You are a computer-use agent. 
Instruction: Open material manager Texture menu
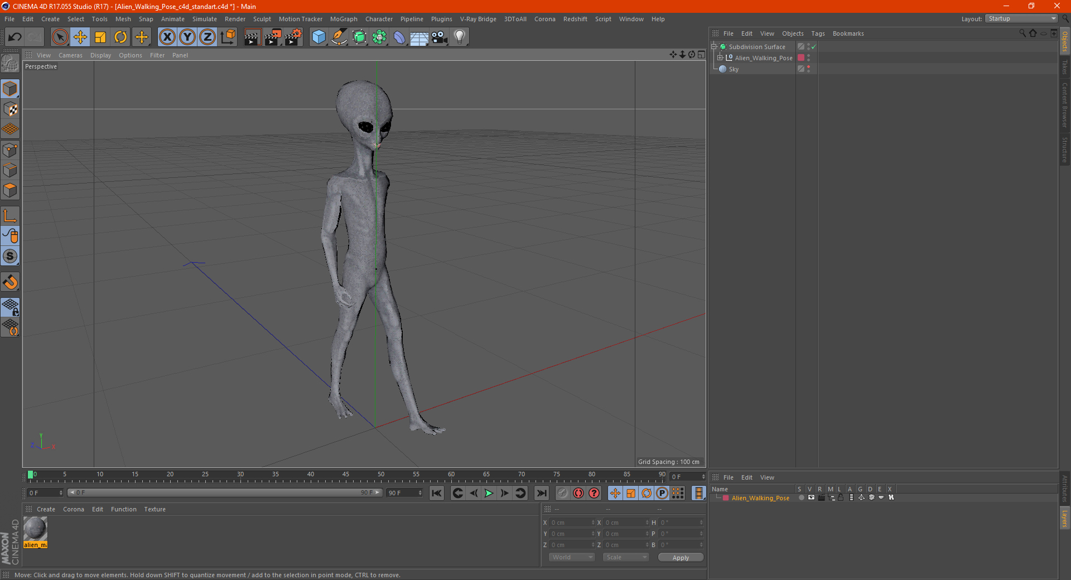[155, 509]
